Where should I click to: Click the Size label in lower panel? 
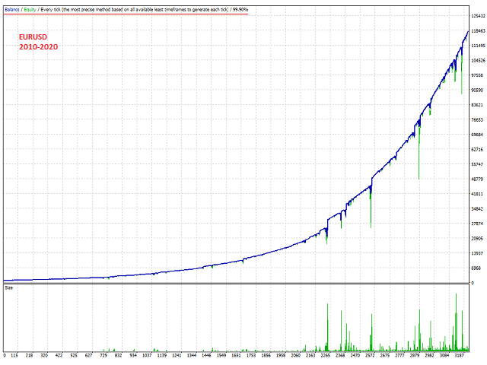pyautogui.click(x=9, y=288)
